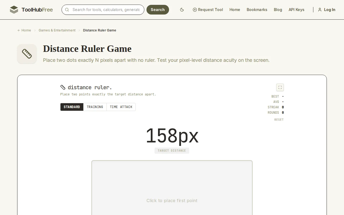
Task: Click the user icon beside Log In
Action: pos(320,10)
